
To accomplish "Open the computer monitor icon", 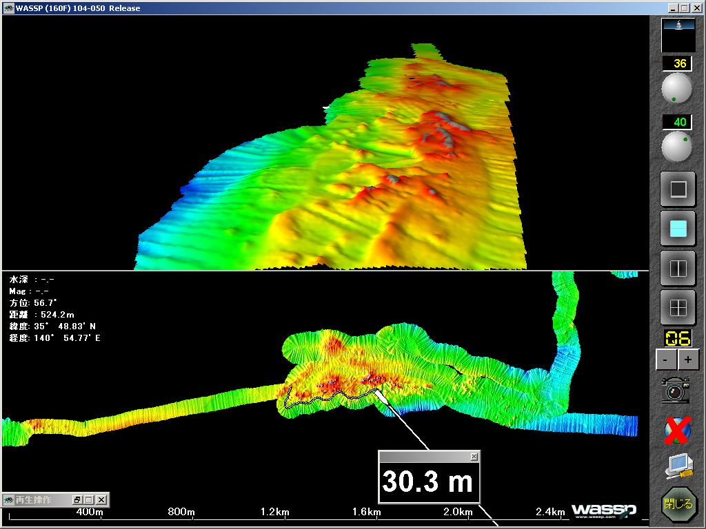I will tap(679, 466).
